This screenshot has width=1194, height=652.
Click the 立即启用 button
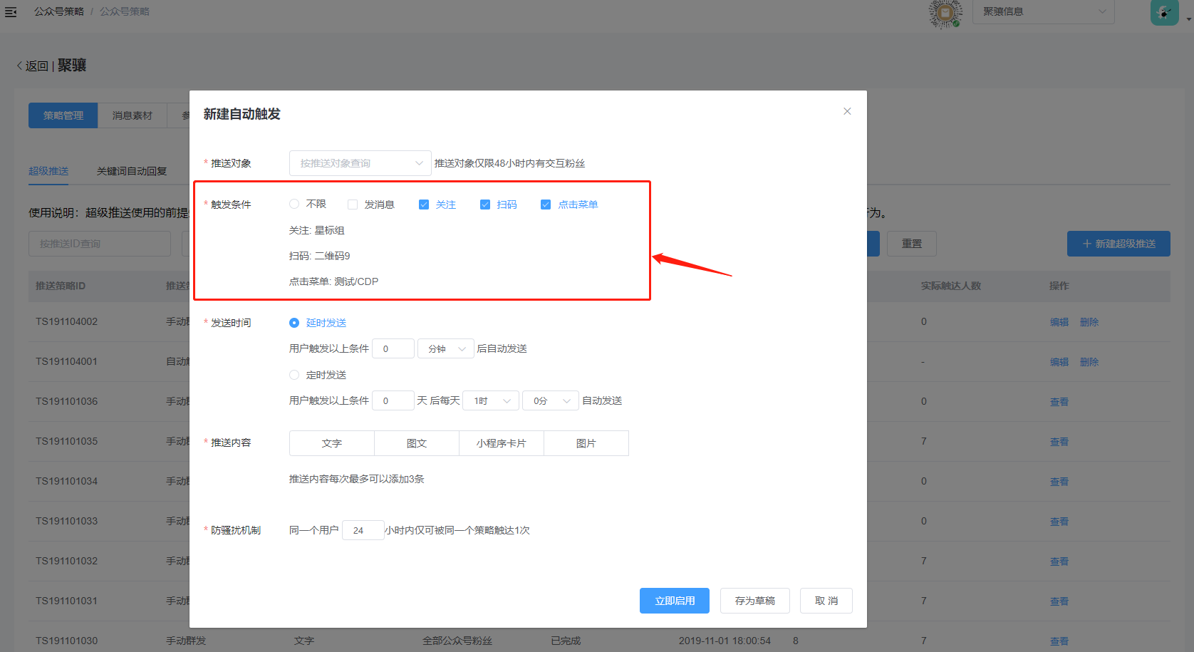tap(674, 601)
